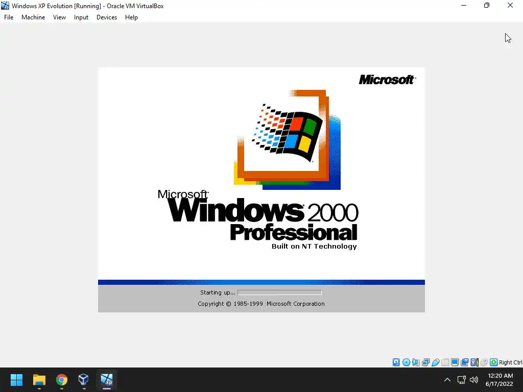
Task: Click the VirtualBox window title icon
Action: pyautogui.click(x=5, y=6)
